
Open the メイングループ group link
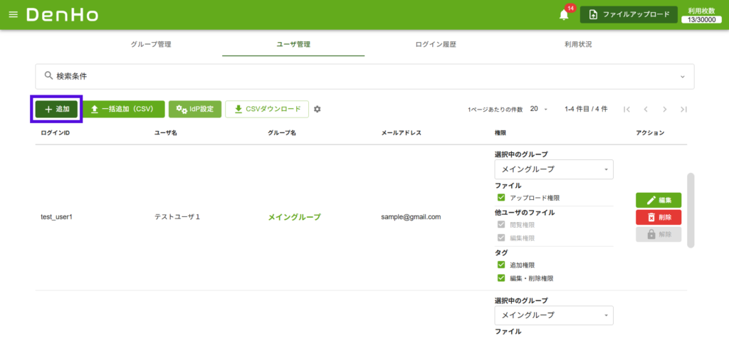pos(294,217)
